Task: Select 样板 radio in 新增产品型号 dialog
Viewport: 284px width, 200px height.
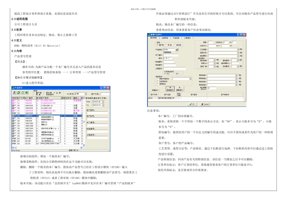Action: point(166,45)
